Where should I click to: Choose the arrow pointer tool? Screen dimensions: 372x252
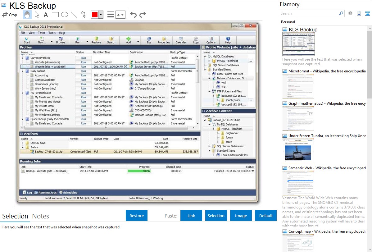[x=37, y=15]
